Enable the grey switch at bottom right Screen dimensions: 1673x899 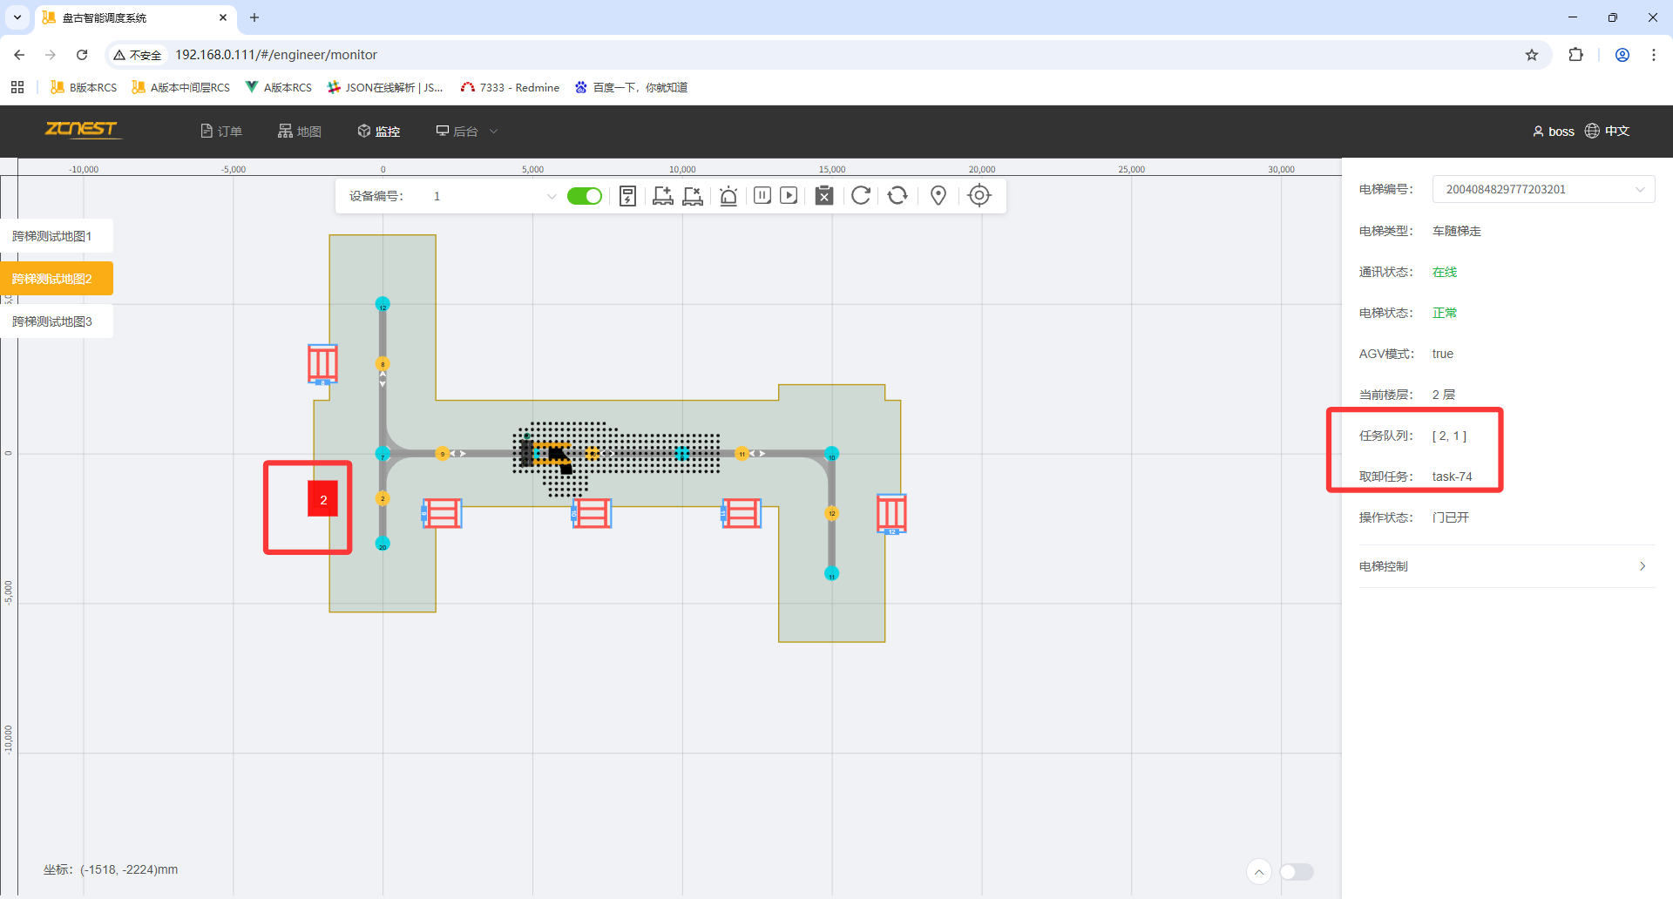click(1296, 872)
